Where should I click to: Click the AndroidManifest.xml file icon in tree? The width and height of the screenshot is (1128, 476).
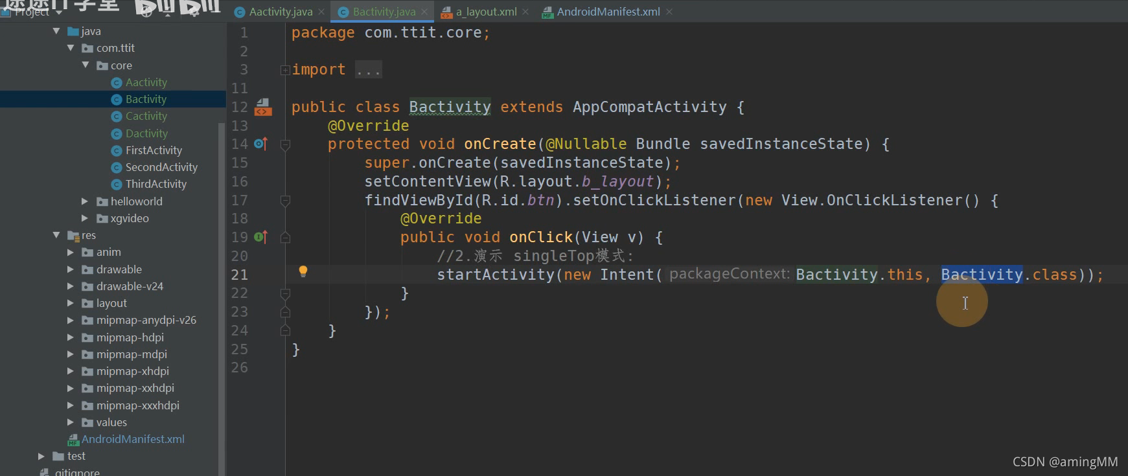[73, 440]
